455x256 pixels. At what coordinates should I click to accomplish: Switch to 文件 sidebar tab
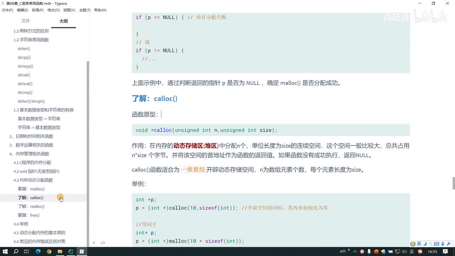coord(26,21)
